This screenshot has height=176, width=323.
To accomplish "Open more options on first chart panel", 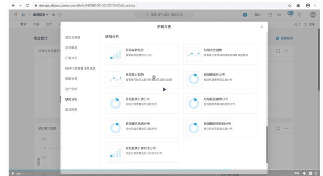I will (x=287, y=51).
